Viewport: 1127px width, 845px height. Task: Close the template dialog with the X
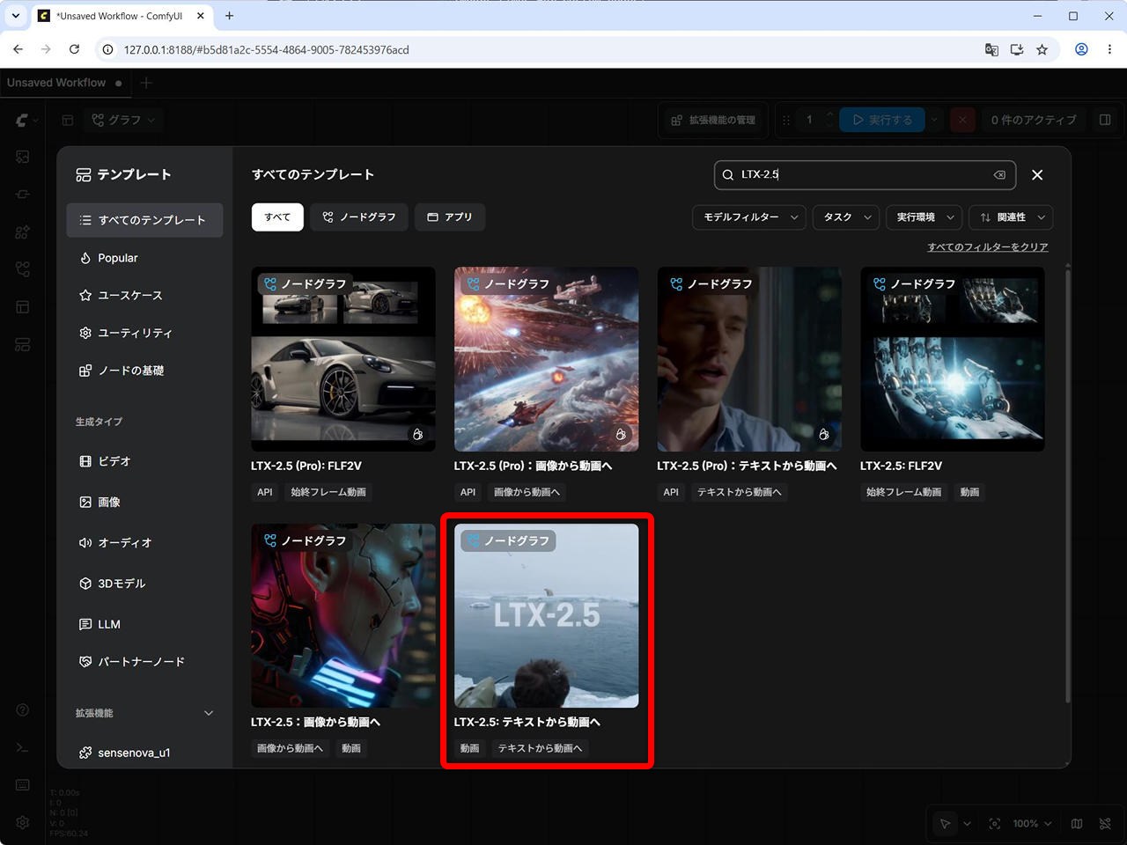1037,174
